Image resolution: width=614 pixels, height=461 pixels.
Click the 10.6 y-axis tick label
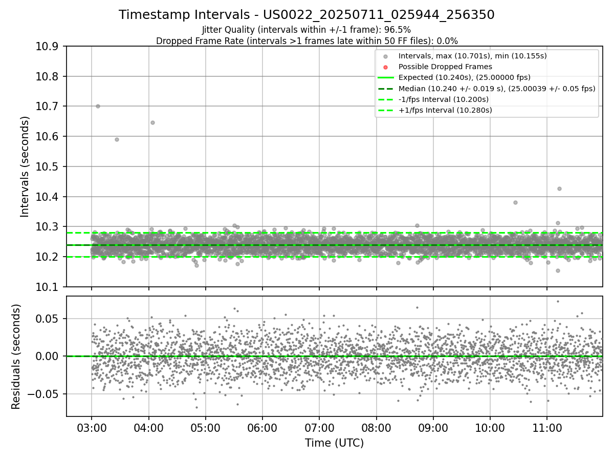click(48, 137)
